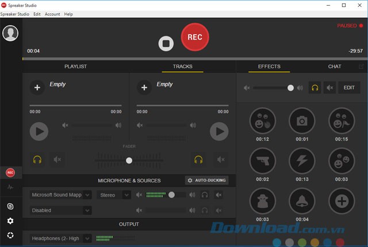Screen dimensions: 368x247
Task: Play the spy detective sound effect
Action: [262, 202]
